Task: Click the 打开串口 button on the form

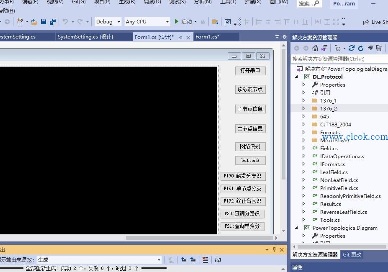Action: click(x=250, y=71)
